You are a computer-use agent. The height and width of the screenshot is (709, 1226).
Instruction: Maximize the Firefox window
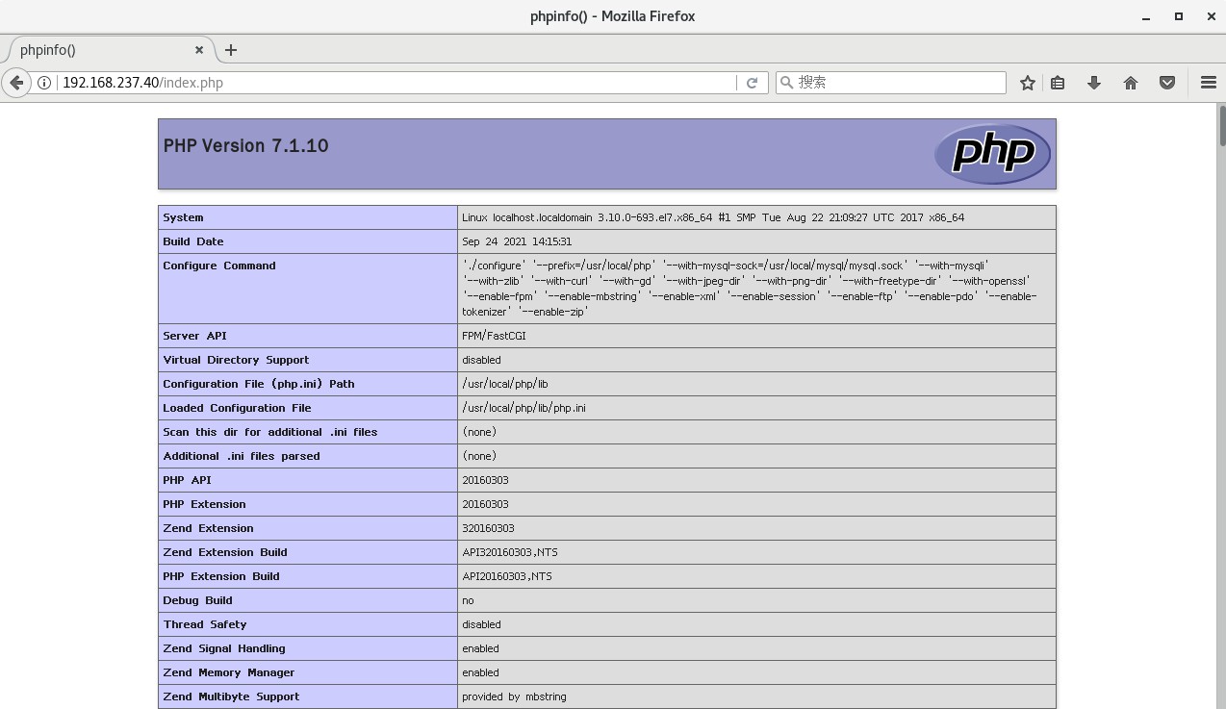pyautogui.click(x=1178, y=16)
